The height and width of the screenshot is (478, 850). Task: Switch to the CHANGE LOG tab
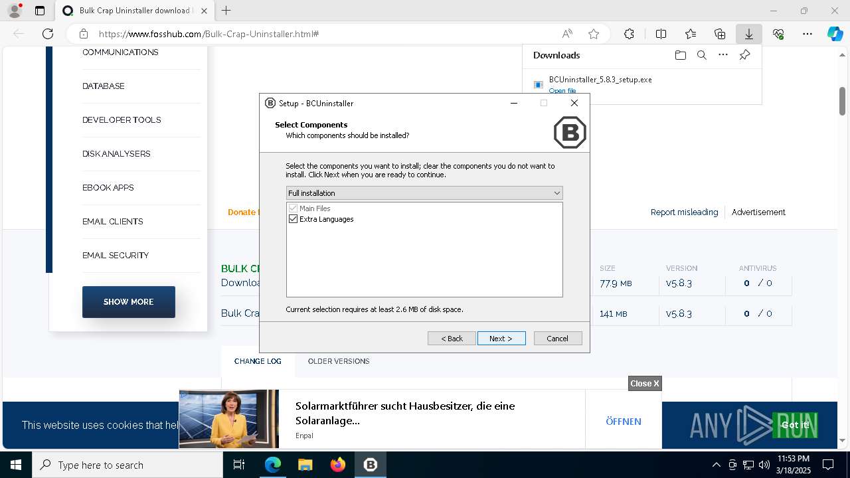click(258, 361)
